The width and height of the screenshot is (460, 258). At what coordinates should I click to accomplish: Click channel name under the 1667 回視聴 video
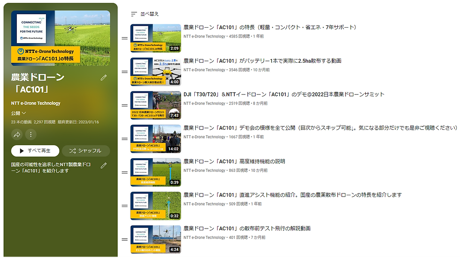pyautogui.click(x=205, y=137)
